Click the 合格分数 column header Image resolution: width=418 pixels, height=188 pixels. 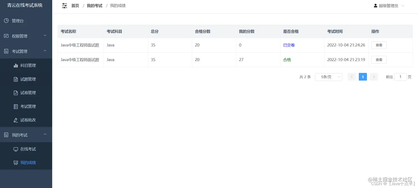click(203, 31)
